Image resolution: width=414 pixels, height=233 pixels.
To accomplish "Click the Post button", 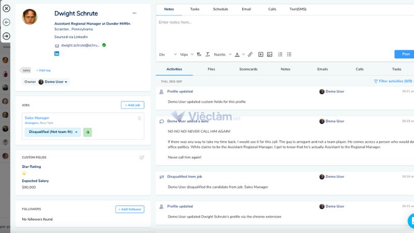I will pyautogui.click(x=405, y=54).
